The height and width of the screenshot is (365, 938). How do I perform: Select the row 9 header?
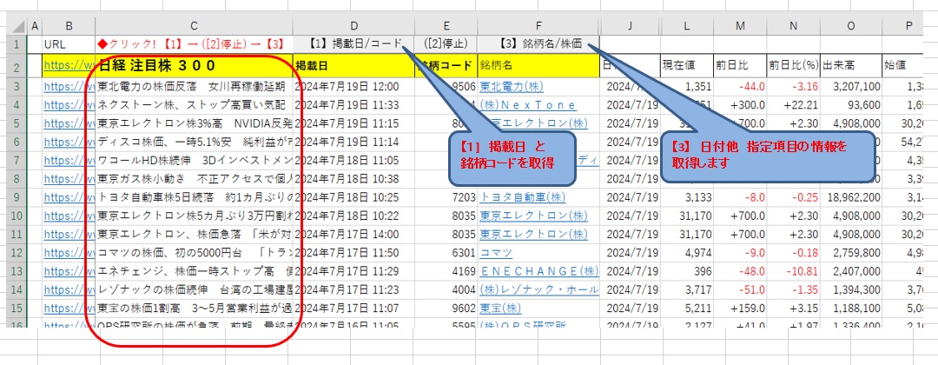tap(16, 197)
